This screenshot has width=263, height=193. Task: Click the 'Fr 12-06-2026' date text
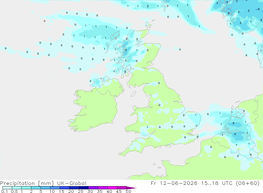click(174, 183)
